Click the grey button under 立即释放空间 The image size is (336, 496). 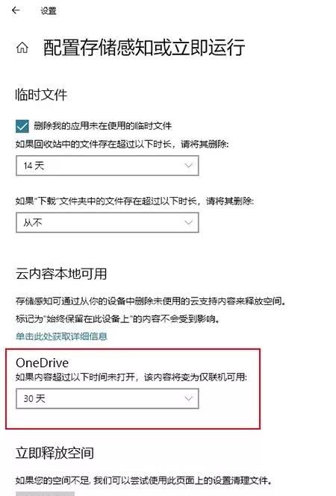click(x=45, y=494)
